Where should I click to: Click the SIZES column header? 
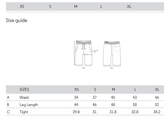tap(24, 89)
